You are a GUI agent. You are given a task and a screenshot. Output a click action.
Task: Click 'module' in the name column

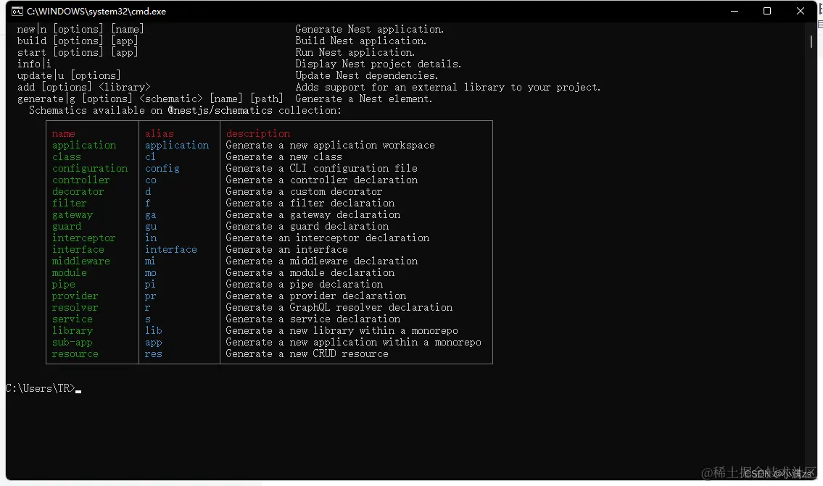[x=70, y=272]
